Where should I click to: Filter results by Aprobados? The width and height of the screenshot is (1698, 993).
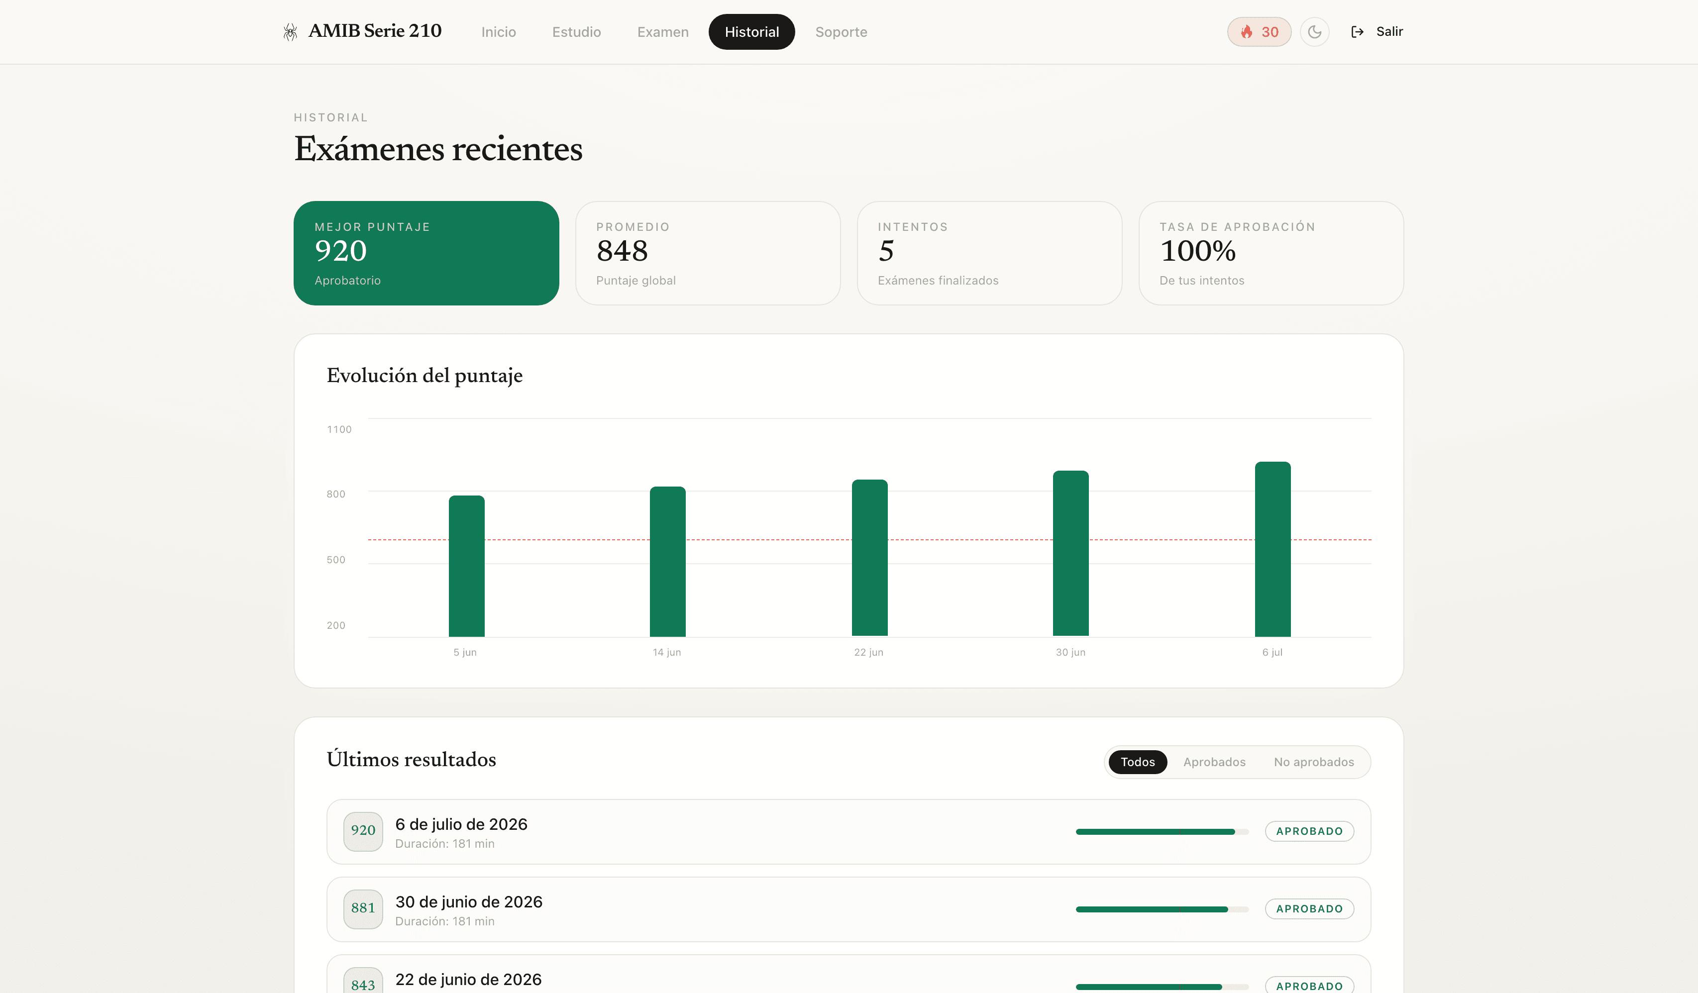(1214, 762)
